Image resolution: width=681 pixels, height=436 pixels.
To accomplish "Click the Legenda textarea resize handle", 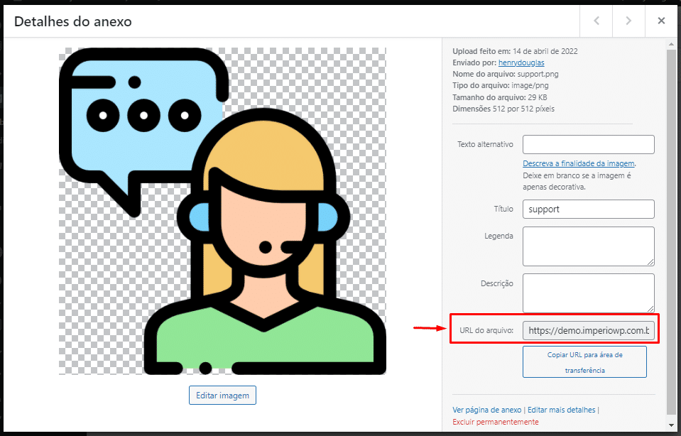I will tap(650, 262).
